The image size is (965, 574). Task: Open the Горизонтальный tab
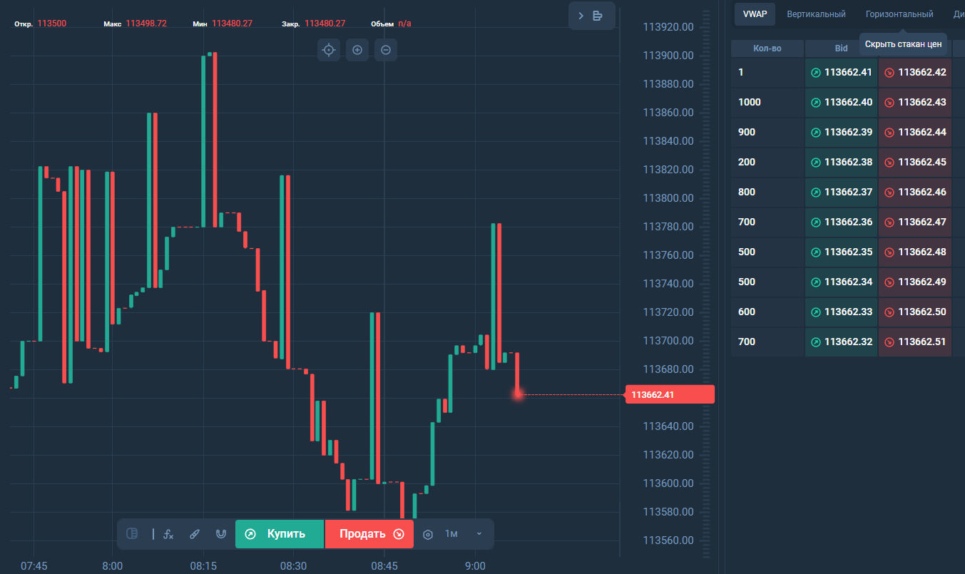pyautogui.click(x=899, y=14)
